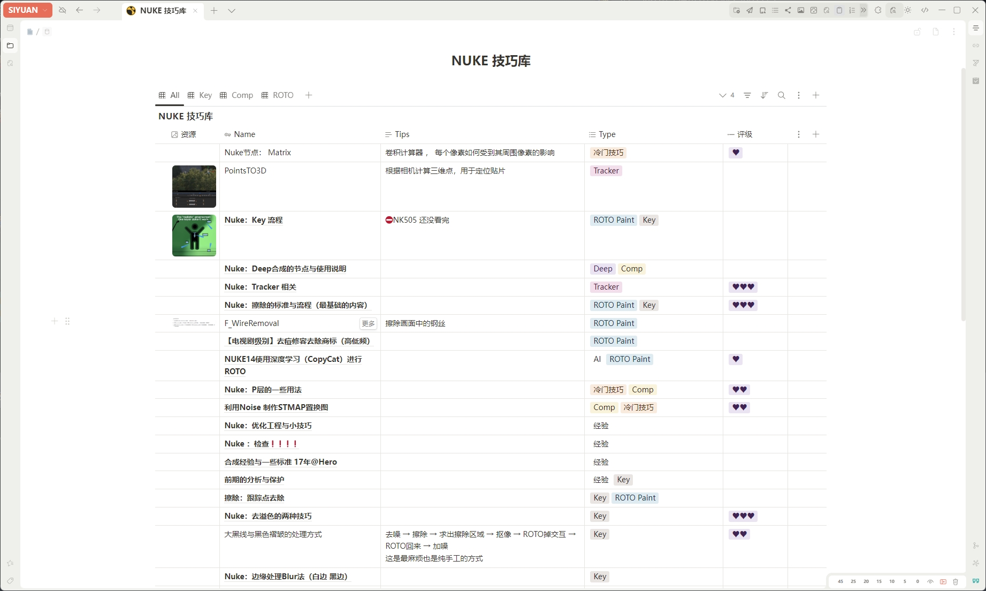The width and height of the screenshot is (986, 591).
Task: Open the daily note calendar icon in left dock
Action: point(10,28)
